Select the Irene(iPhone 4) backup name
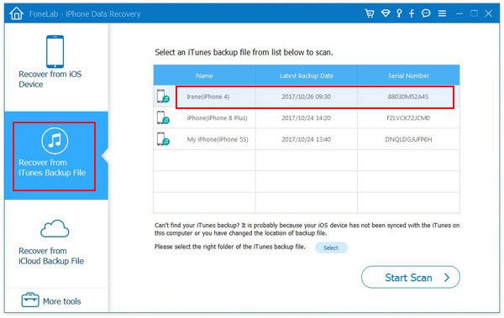 click(x=208, y=96)
